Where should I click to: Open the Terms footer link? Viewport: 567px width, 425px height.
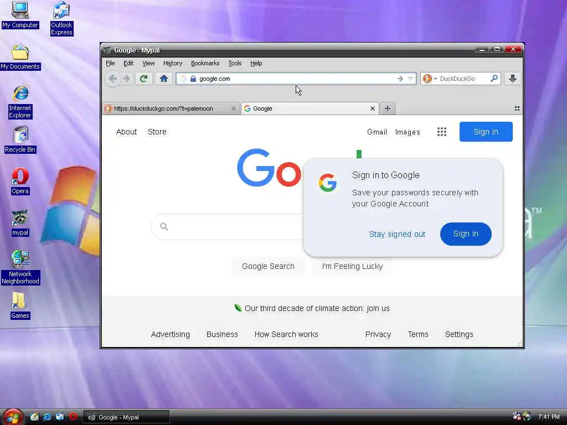coord(417,334)
